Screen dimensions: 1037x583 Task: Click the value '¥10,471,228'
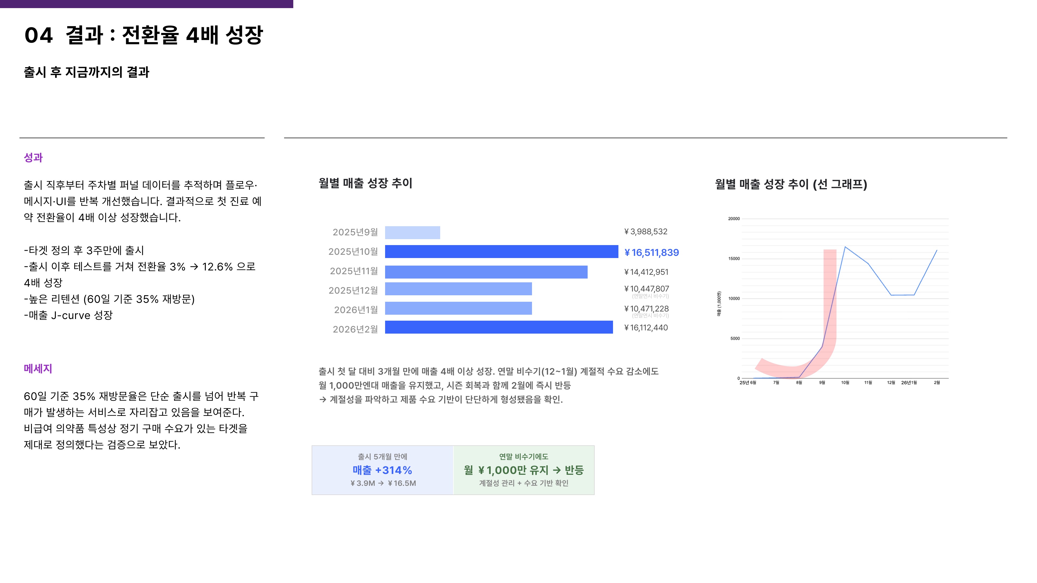tap(646, 309)
